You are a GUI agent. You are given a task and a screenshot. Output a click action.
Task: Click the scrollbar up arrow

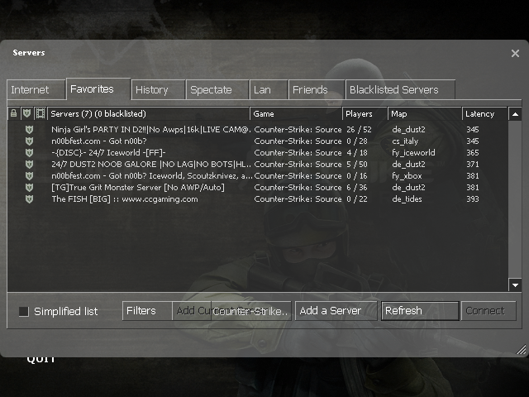[515, 114]
